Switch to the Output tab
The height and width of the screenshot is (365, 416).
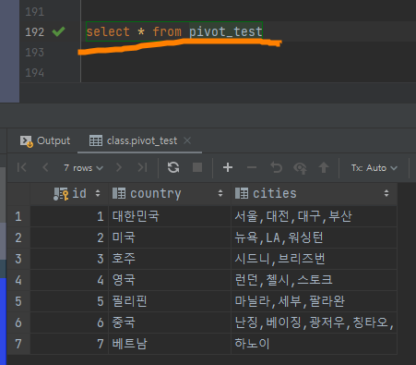45,140
